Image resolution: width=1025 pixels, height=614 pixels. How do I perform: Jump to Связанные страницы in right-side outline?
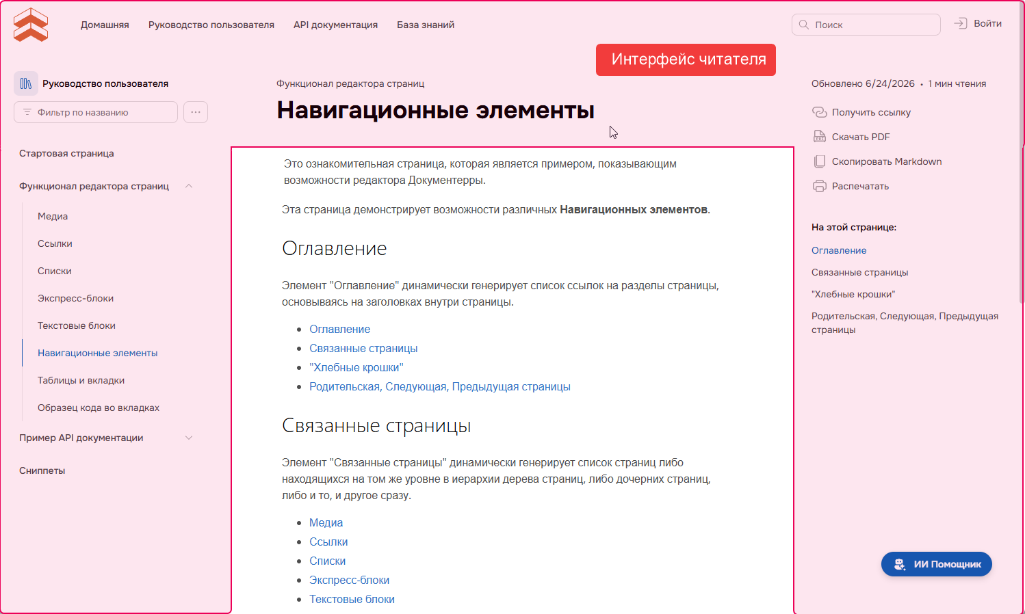click(x=860, y=272)
